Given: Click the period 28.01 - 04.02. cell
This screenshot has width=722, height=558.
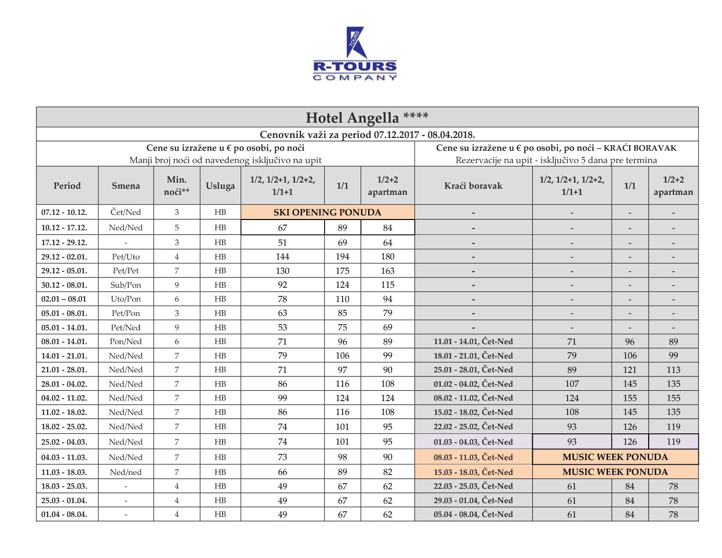Looking at the screenshot, I should 67,384.
